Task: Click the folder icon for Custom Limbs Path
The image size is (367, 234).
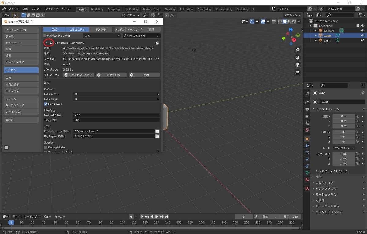Action: (x=157, y=131)
